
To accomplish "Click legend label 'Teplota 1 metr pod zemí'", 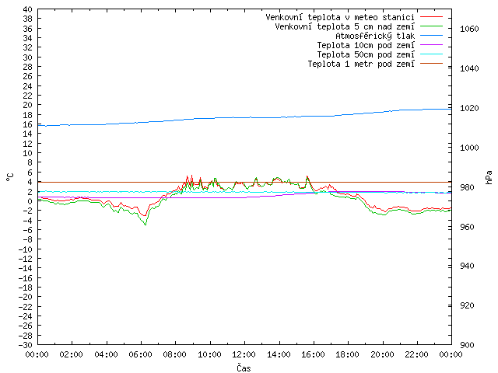I will tap(361, 64).
